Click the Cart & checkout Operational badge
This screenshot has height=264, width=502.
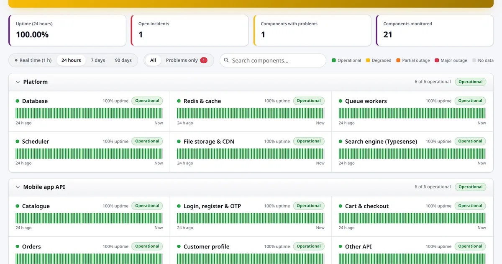point(470,206)
